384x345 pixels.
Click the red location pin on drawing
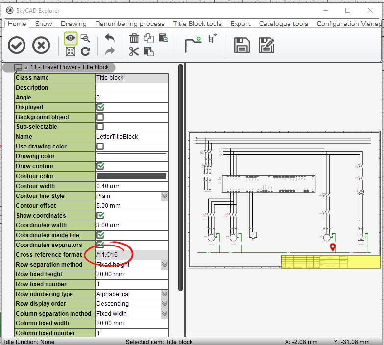click(x=332, y=247)
